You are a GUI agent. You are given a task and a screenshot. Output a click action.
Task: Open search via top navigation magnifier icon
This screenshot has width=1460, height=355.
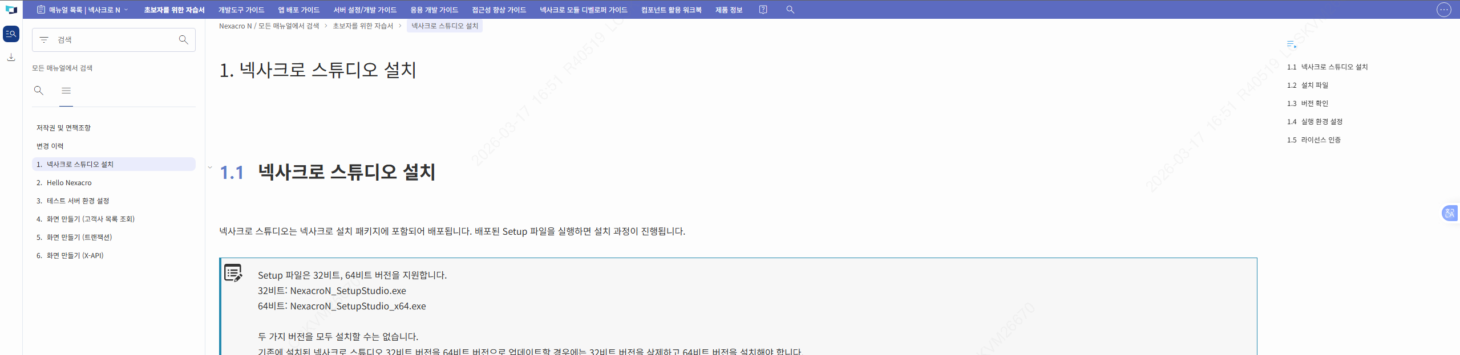(x=790, y=10)
